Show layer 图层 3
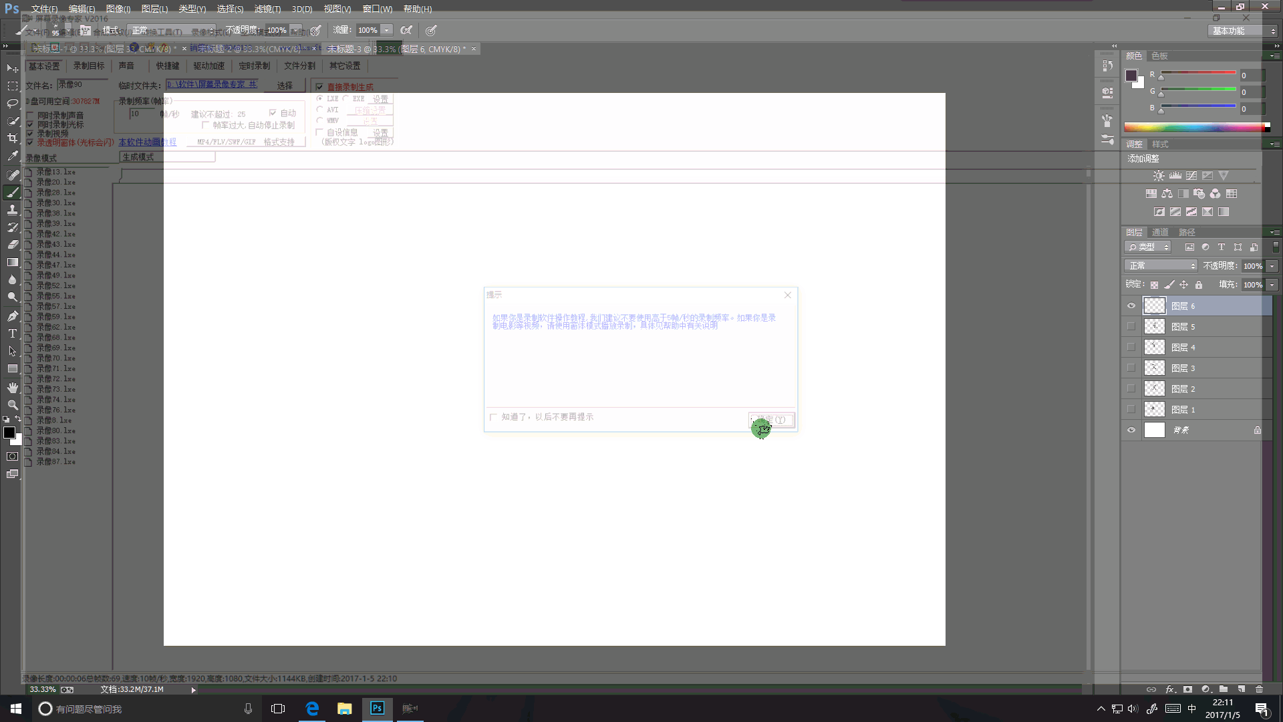Viewport: 1283px width, 722px height. coord(1131,368)
